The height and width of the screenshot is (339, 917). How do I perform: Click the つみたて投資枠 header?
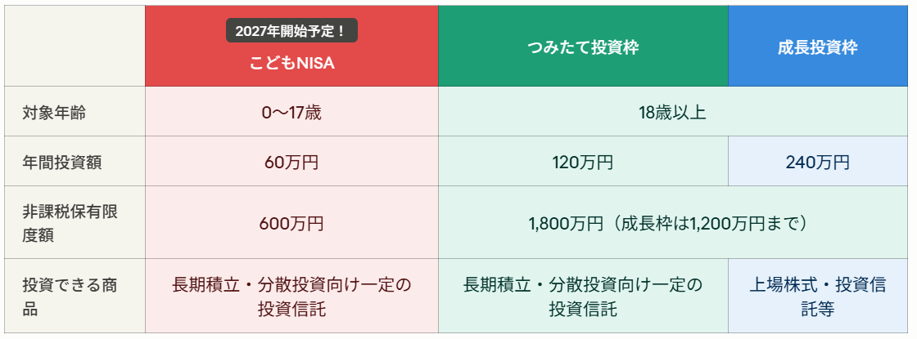tap(582, 47)
